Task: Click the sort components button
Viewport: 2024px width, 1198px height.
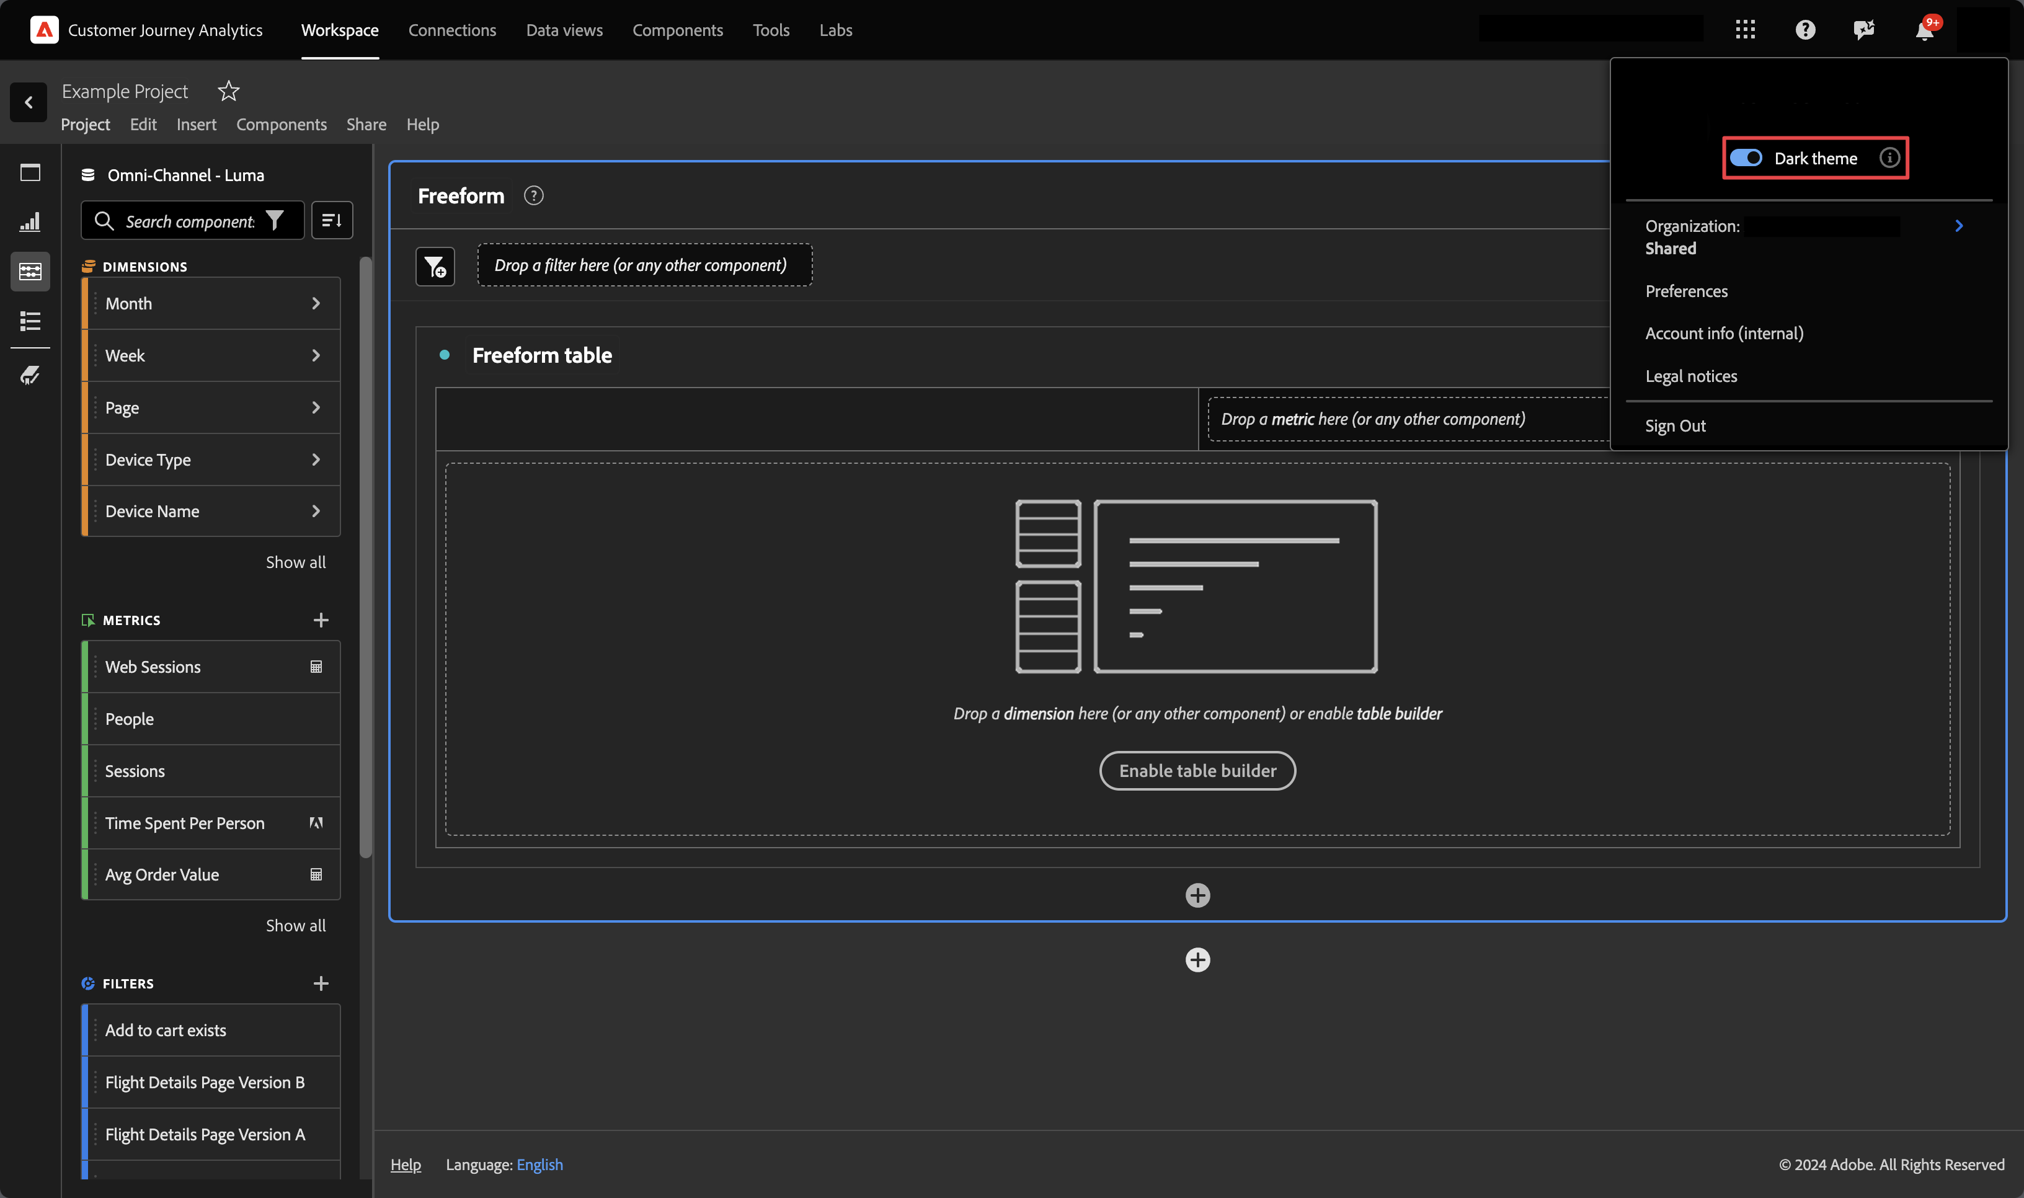Action: (332, 220)
